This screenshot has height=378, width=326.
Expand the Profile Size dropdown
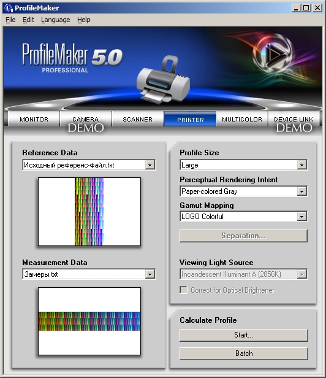point(301,165)
